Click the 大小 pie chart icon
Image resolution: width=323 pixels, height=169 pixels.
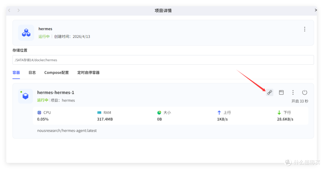point(159,113)
